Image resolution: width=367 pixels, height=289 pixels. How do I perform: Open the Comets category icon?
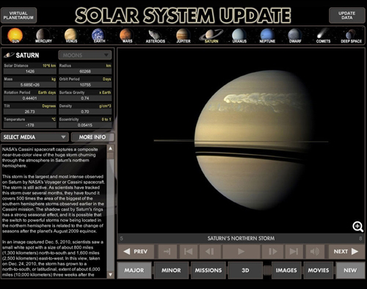(x=323, y=35)
